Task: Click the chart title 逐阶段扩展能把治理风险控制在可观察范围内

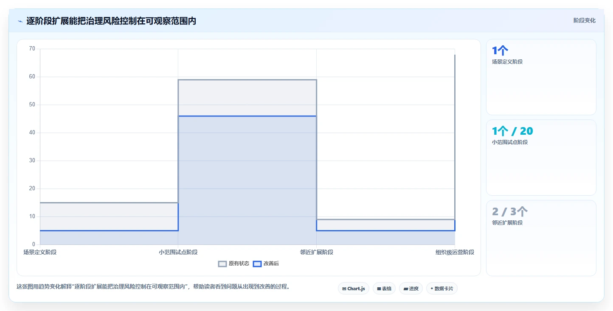Action: click(x=111, y=21)
